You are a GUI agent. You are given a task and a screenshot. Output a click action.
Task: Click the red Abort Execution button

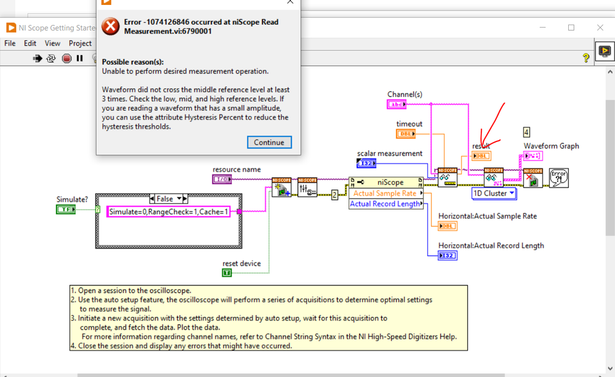click(x=66, y=58)
